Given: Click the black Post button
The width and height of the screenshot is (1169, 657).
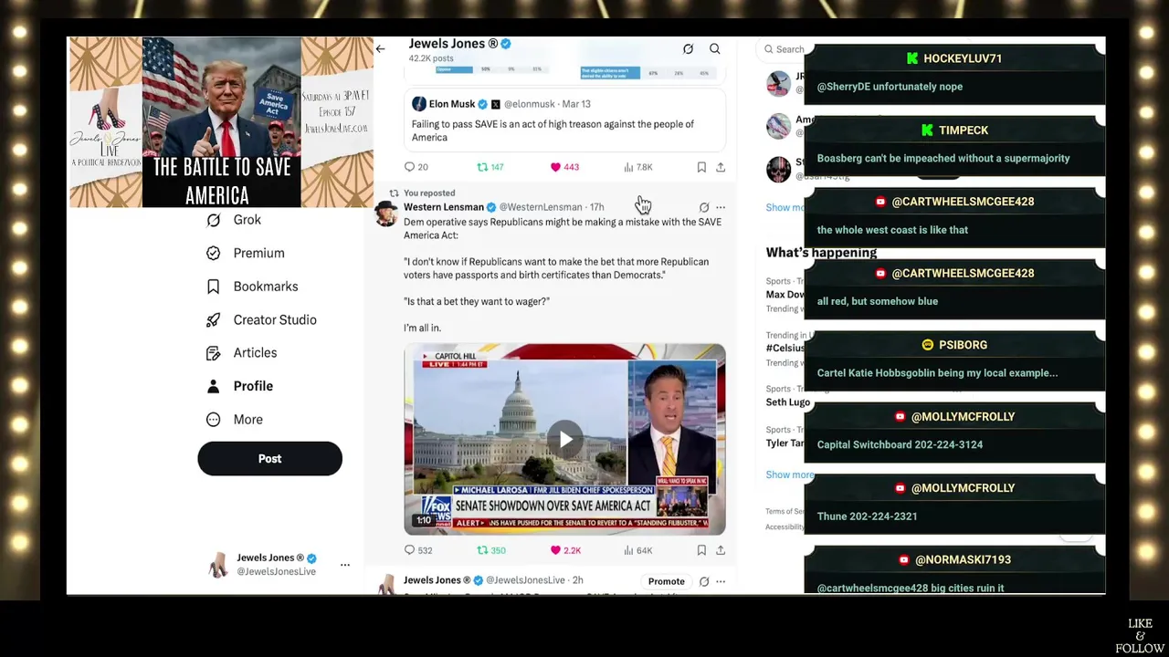Looking at the screenshot, I should tap(269, 459).
